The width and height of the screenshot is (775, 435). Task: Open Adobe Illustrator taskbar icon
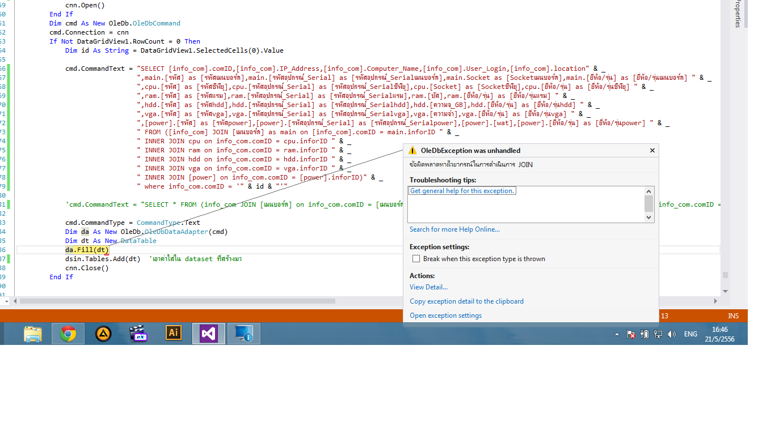tap(174, 334)
